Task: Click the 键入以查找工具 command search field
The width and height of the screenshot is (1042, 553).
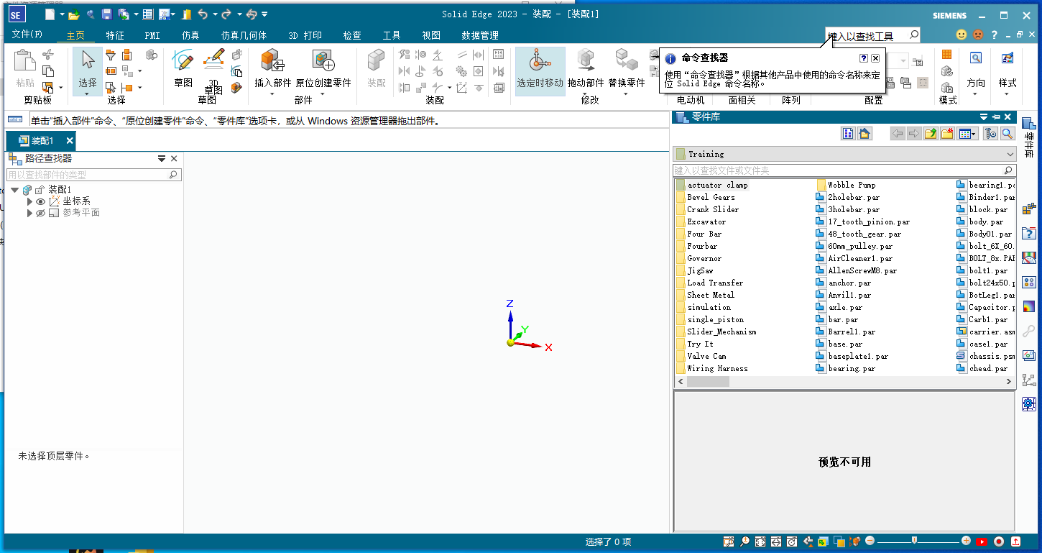Action: (x=872, y=35)
